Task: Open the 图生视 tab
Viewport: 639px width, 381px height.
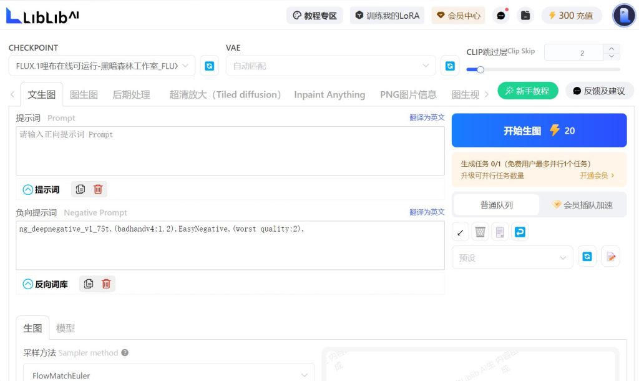Action: 466,95
